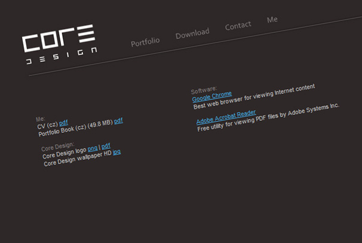Click the 'Portfolio Book (cz) (49.8 MB)' text
Viewport: 362px width, 243px height.
click(x=75, y=128)
